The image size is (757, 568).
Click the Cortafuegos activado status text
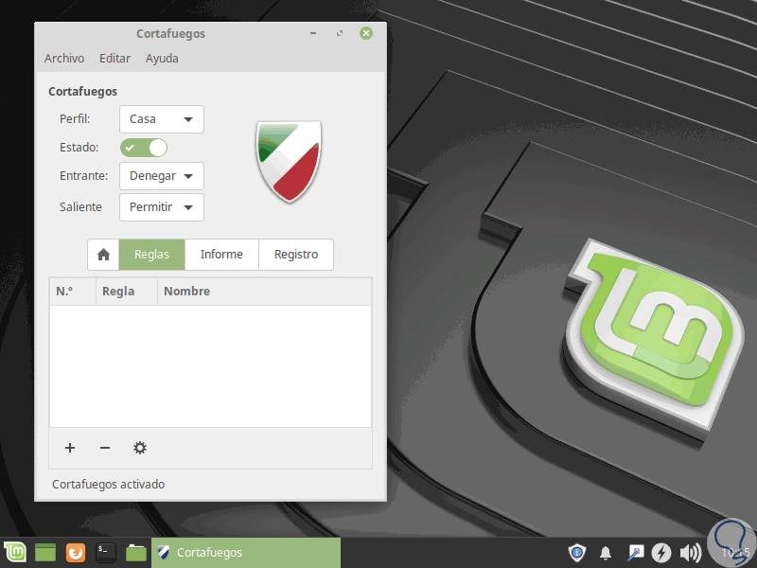point(108,485)
